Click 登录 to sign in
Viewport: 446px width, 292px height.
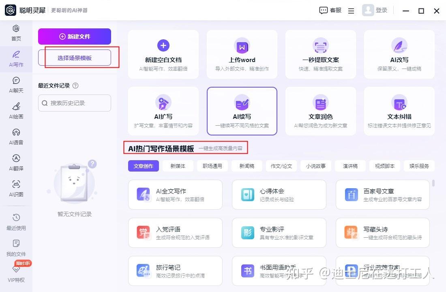coord(375,11)
